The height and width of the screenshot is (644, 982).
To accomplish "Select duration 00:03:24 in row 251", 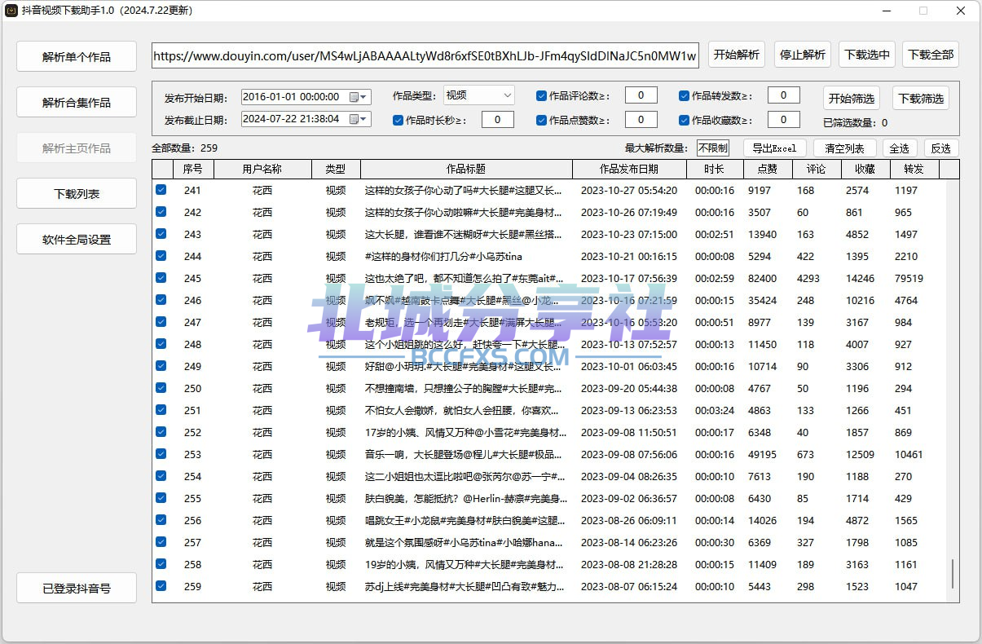I will pyautogui.click(x=715, y=410).
